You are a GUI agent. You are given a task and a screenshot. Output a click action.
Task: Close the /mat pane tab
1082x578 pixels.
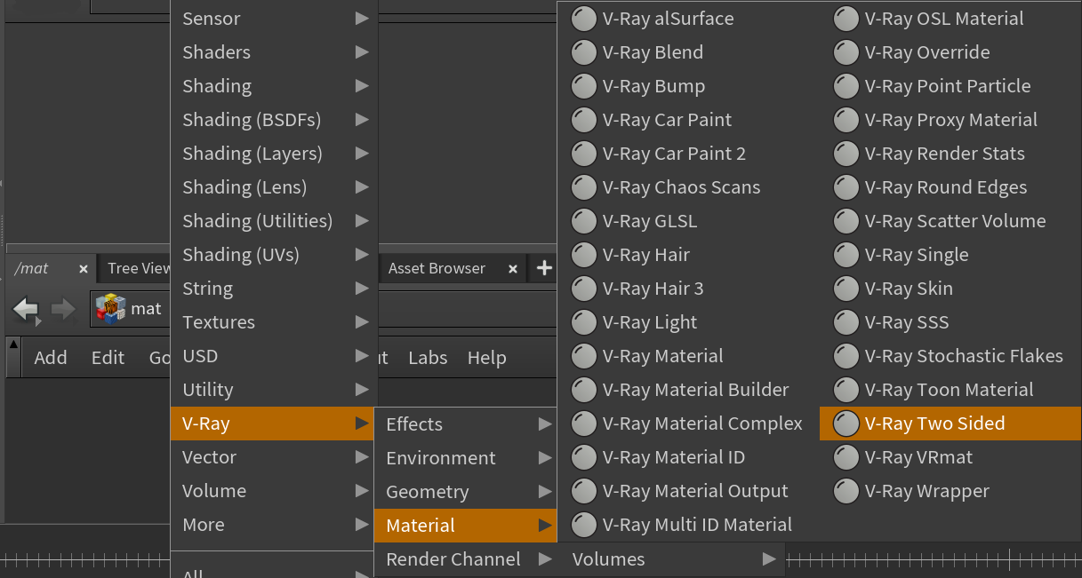(84, 268)
